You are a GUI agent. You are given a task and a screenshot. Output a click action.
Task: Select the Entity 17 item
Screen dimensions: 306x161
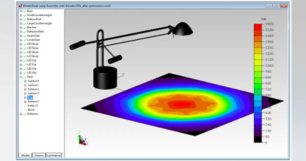tap(33, 106)
